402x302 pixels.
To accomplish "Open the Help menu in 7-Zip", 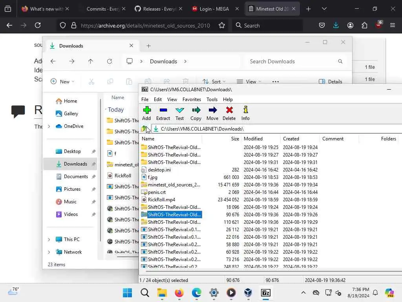I will tap(228, 99).
